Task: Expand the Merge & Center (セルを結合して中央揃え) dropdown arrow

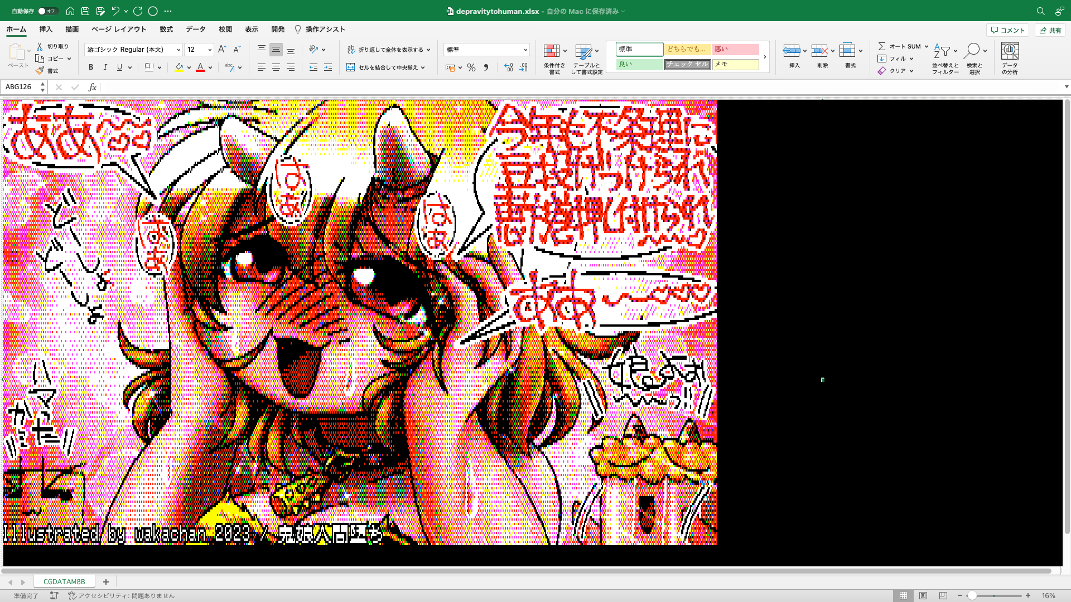Action: 423,67
